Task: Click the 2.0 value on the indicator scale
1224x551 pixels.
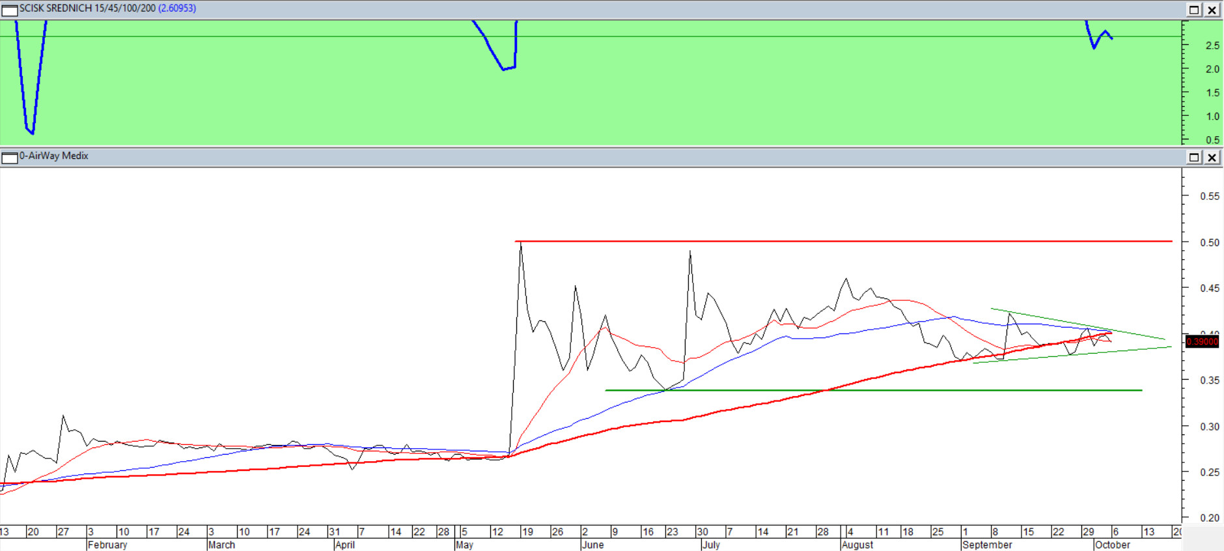Action: click(x=1212, y=69)
